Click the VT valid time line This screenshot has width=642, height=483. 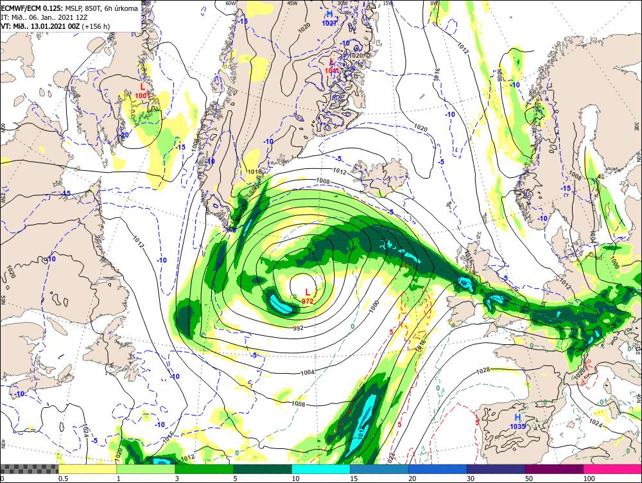55,26
